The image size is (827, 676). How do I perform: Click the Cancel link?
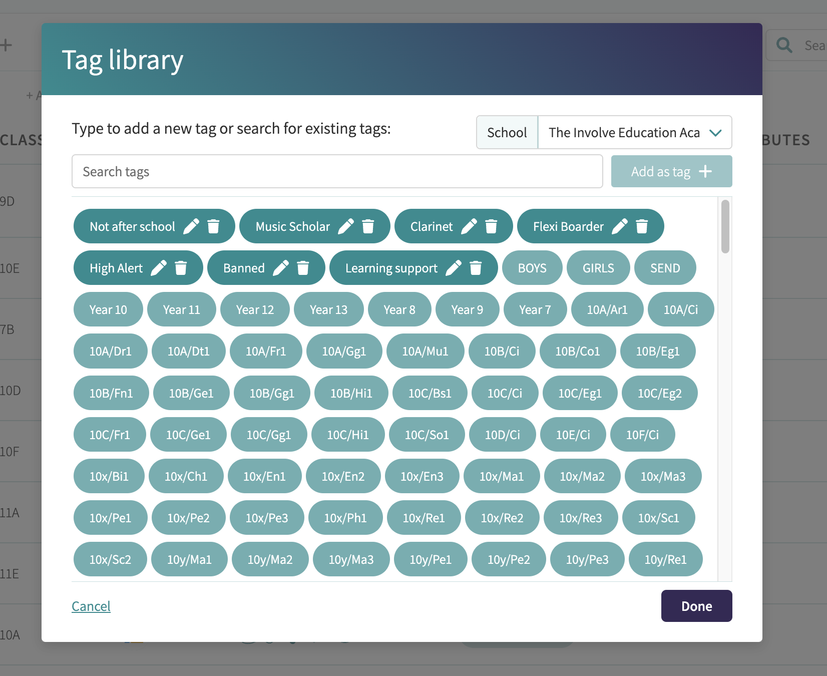coord(91,606)
